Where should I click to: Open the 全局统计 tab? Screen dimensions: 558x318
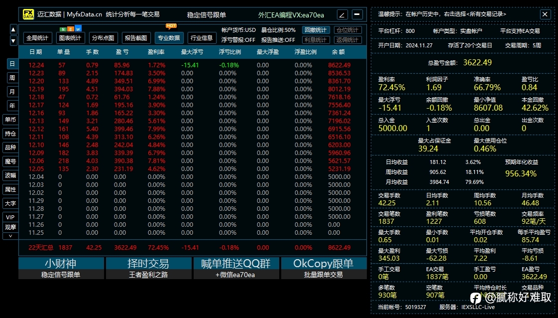(37, 38)
